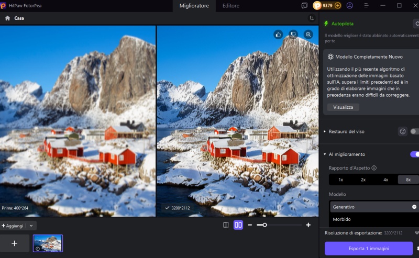This screenshot has height=258, width=419.
Task: Toggle AI miglioramento switch
Action: tap(415, 154)
